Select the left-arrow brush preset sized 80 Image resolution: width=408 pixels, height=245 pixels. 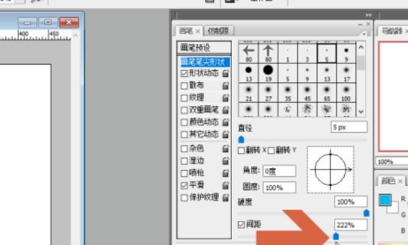(248, 53)
